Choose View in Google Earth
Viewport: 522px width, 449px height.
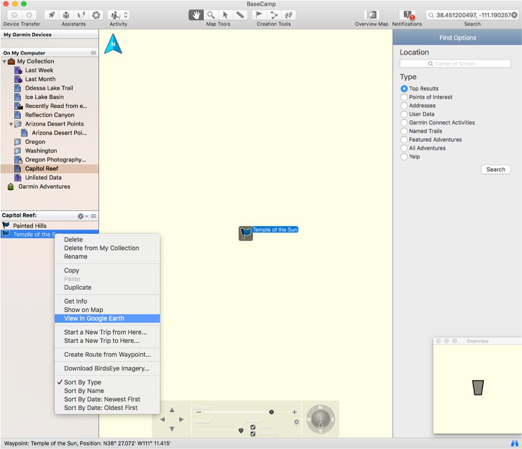pyautogui.click(x=94, y=319)
